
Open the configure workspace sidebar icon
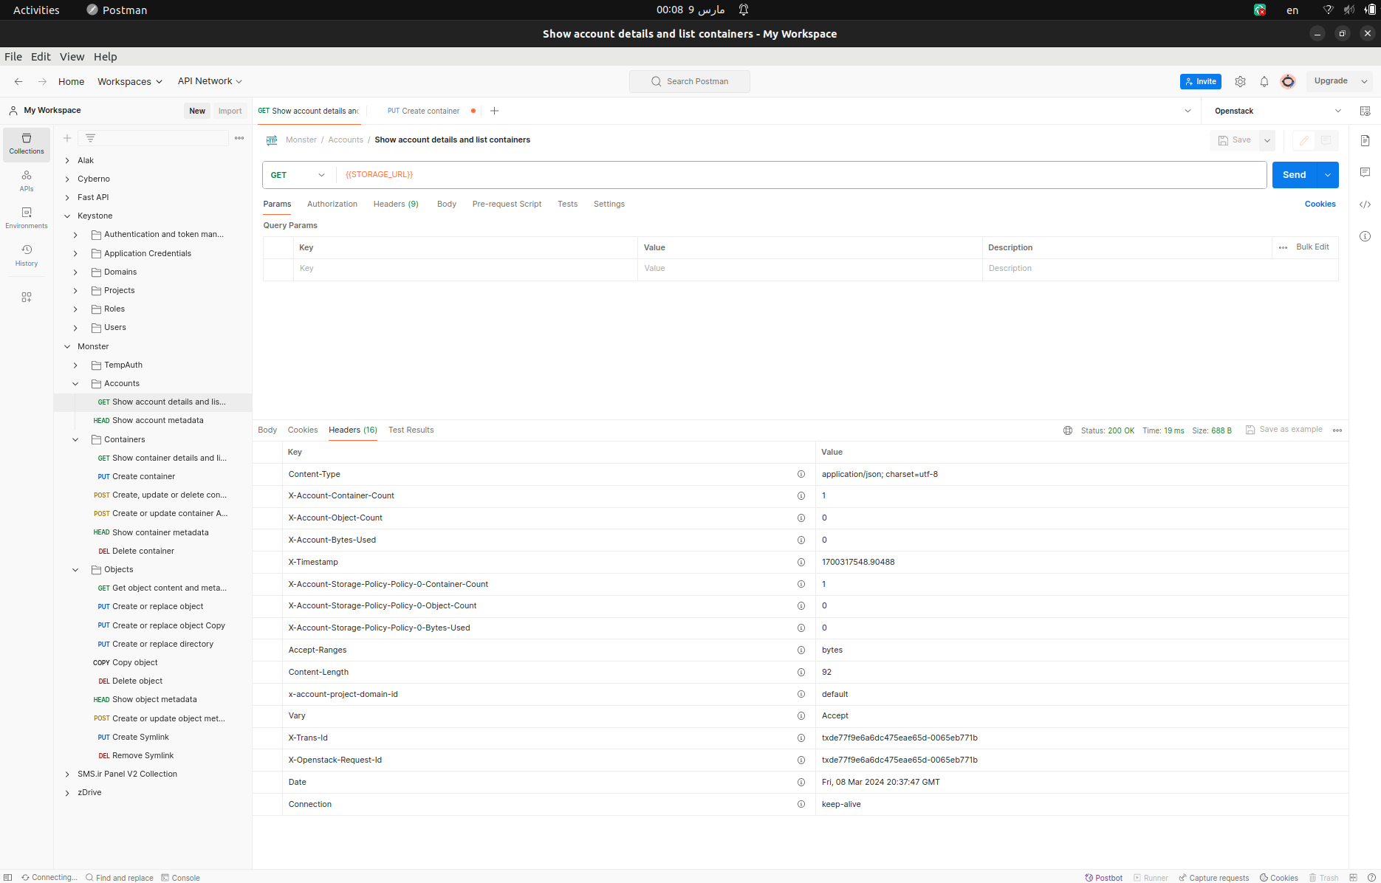[27, 297]
